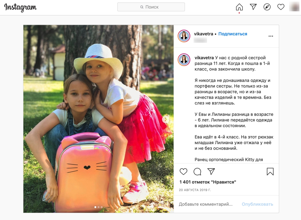Submit comment with Опубликовать button

(x=257, y=204)
